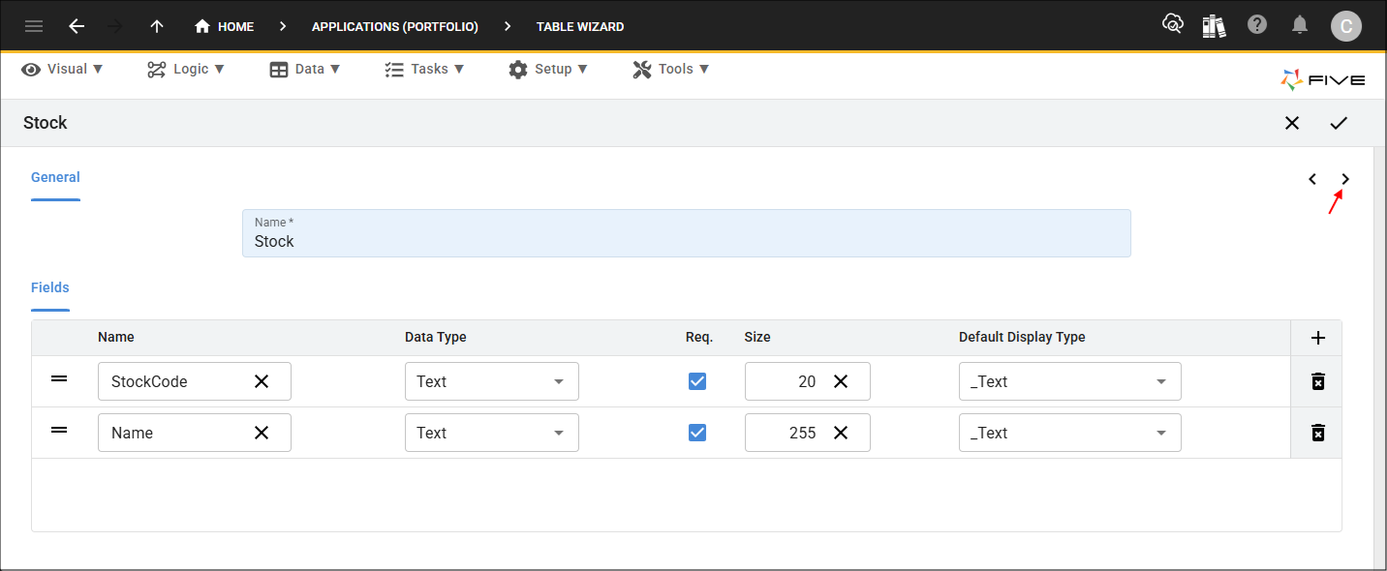Clear the Name field name input

[262, 433]
